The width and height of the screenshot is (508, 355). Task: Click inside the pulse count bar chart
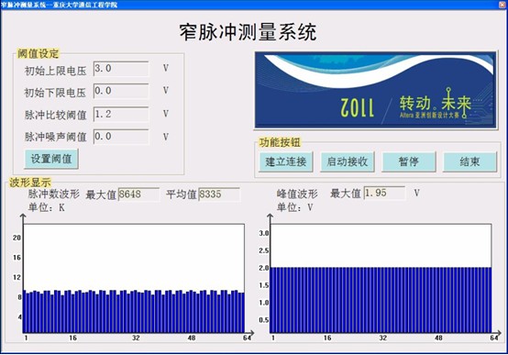tap(134, 278)
